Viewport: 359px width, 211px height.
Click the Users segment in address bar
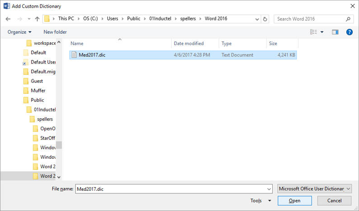coord(113,19)
